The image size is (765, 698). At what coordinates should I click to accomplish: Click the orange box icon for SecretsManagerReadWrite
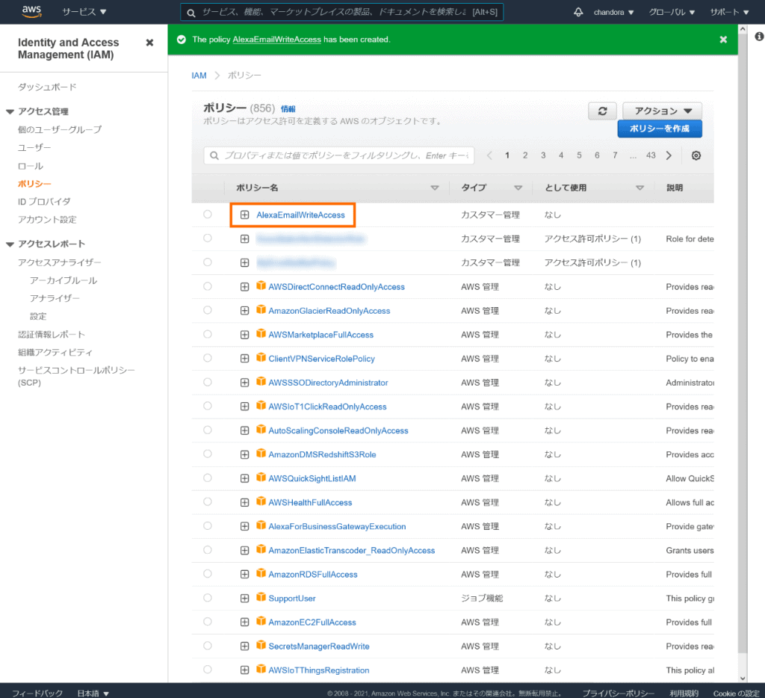coord(261,645)
